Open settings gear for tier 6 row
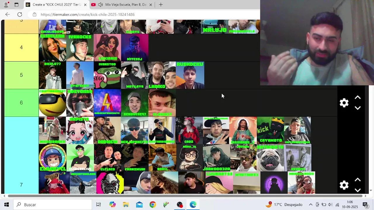Screen dimensions: 374x210 (x=344, y=103)
